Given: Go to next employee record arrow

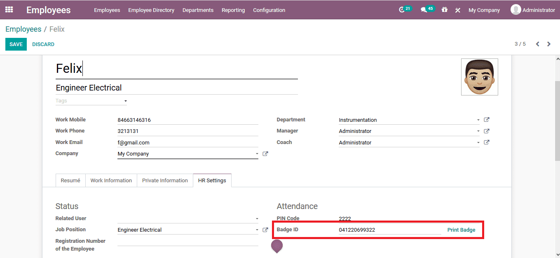Looking at the screenshot, I should point(549,44).
